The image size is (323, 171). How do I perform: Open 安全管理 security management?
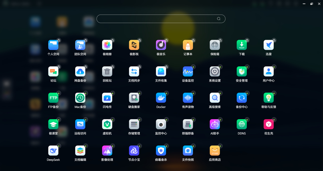click(x=242, y=71)
